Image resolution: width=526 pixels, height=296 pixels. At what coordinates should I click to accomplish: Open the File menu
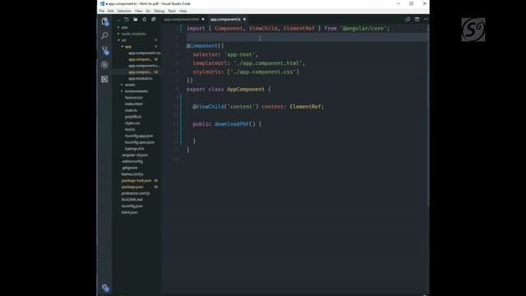click(101, 11)
